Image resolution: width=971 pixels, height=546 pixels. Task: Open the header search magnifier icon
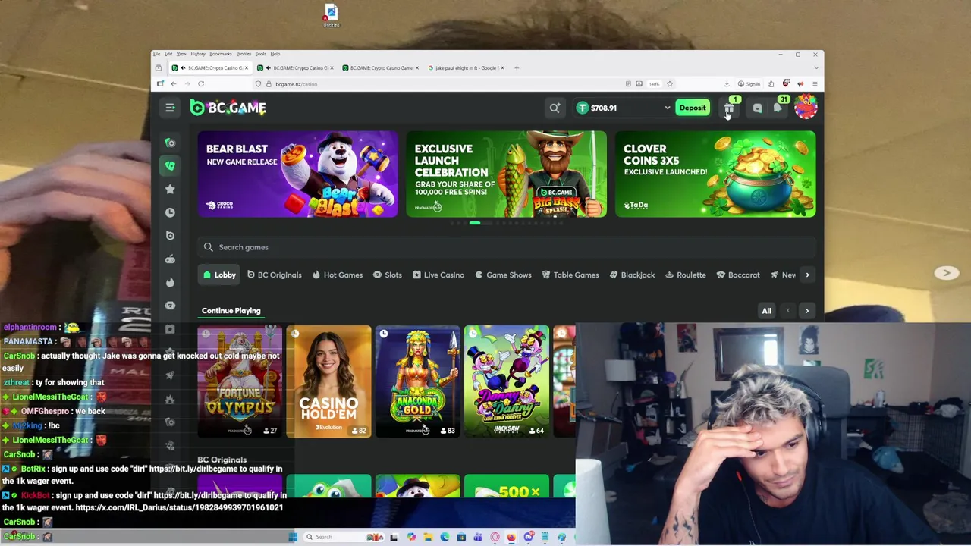555,108
